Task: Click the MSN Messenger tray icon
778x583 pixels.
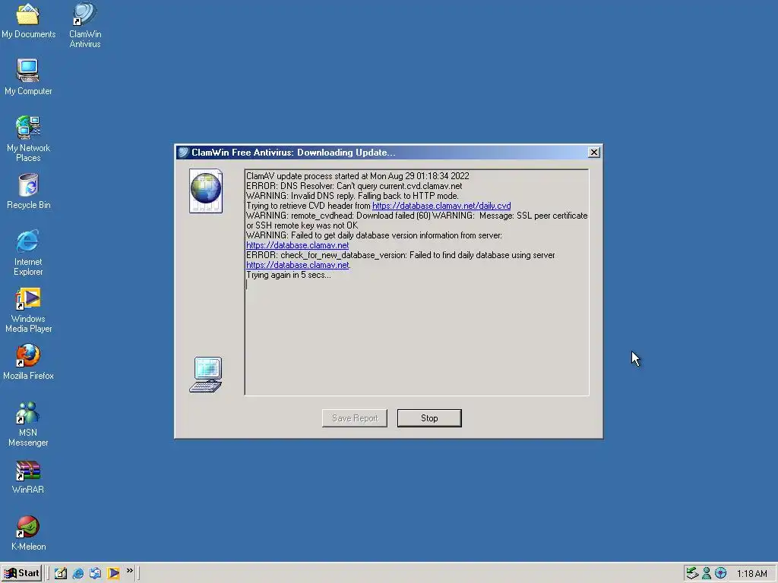Action: [x=707, y=574]
